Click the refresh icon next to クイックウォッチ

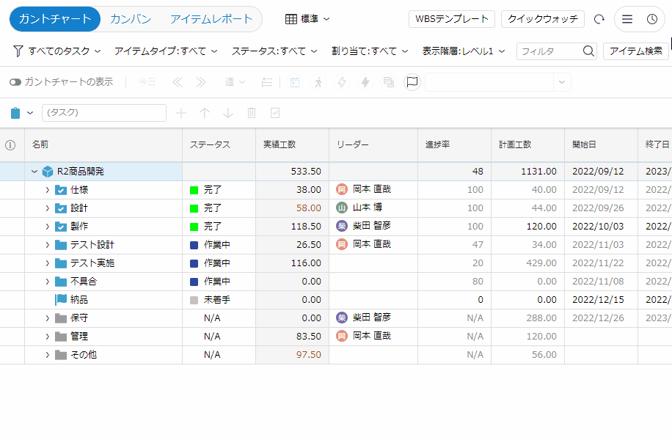point(599,19)
